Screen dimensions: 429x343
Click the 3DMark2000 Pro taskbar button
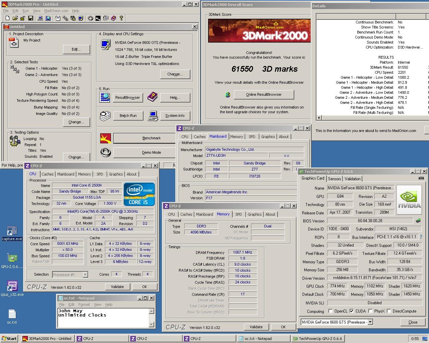(x=47, y=339)
